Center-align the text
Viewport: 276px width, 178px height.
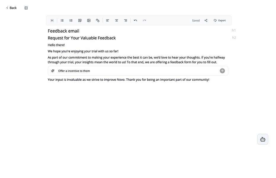pyautogui.click(x=117, y=20)
